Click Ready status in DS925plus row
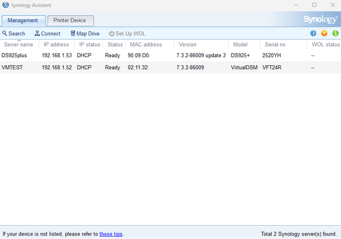 click(x=112, y=55)
